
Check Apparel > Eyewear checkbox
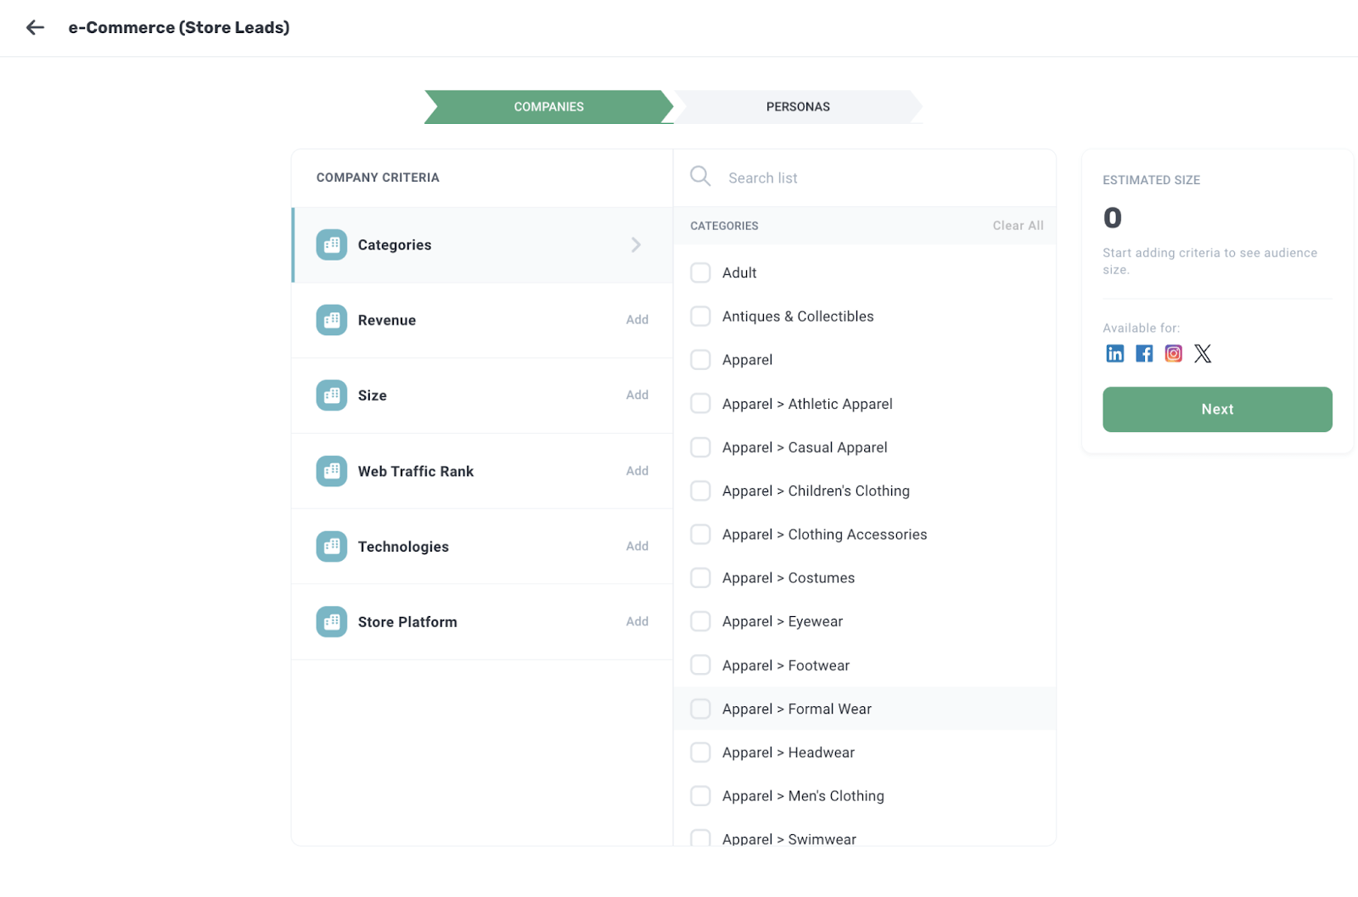click(700, 621)
